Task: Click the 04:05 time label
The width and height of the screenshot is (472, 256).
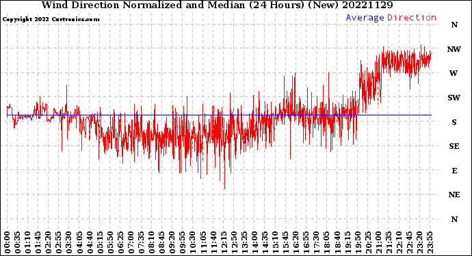Action: 79,242
